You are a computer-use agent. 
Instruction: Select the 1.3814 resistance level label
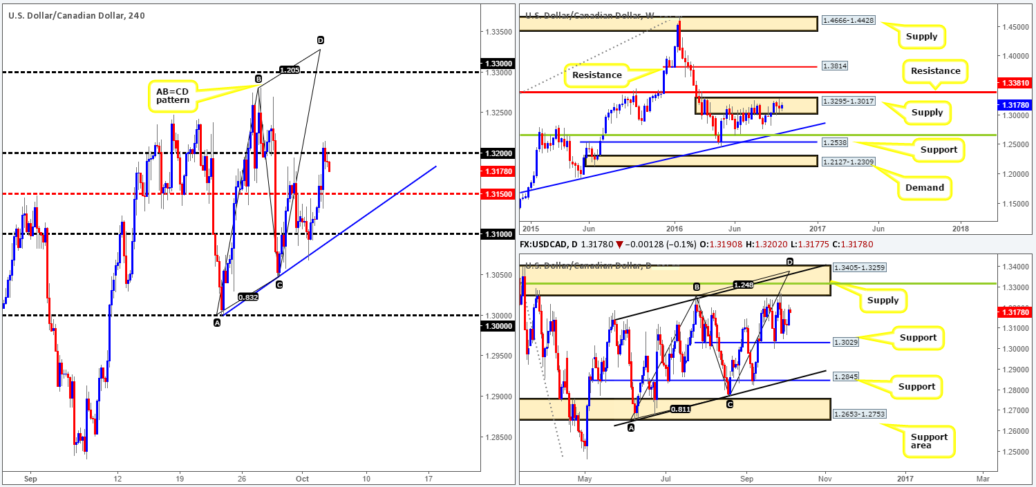point(834,66)
